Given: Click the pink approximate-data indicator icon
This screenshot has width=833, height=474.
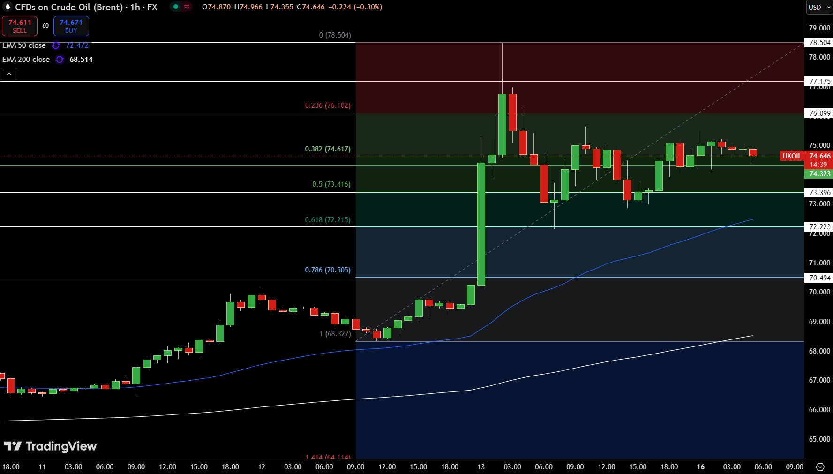Looking at the screenshot, I should (x=187, y=7).
